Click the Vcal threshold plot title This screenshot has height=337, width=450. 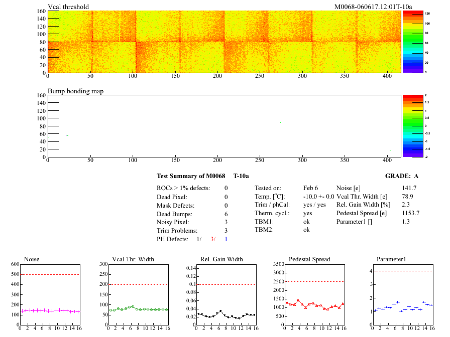coord(68,7)
